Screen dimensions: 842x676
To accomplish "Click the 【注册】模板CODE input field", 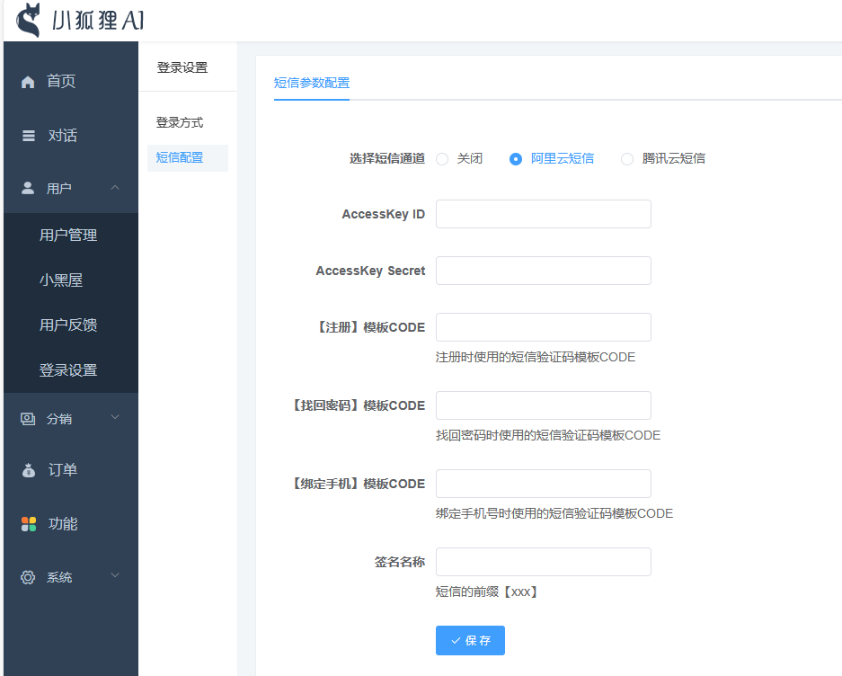I will (x=544, y=327).
